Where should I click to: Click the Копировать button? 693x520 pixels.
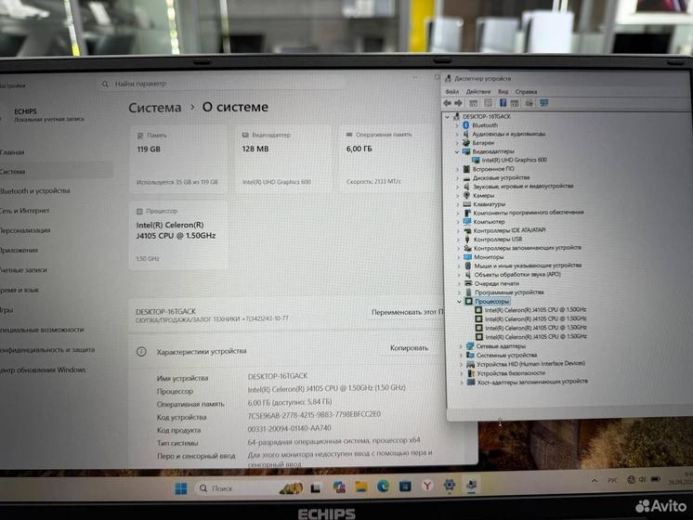click(409, 347)
